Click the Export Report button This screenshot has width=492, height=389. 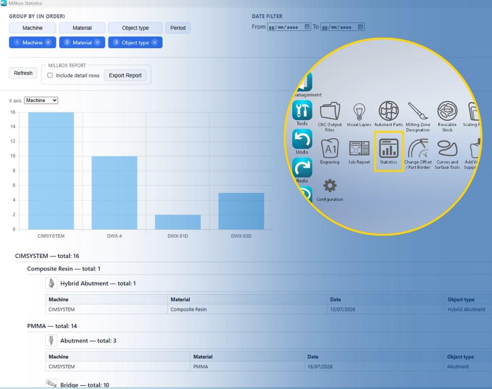click(x=125, y=75)
